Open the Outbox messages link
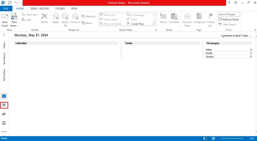Screen dimensions: 257x141 (210, 57)
